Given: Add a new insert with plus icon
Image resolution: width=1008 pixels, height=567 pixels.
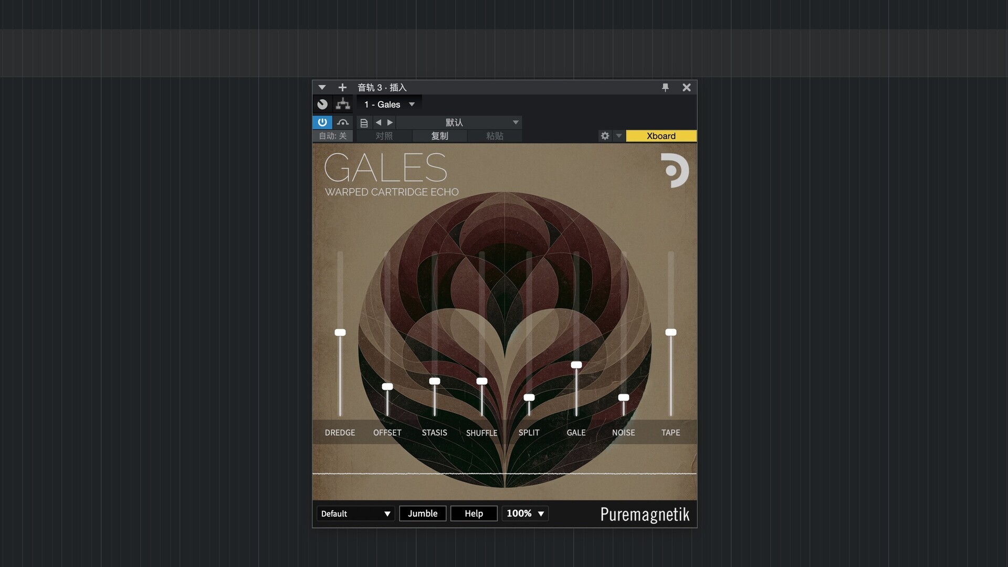Looking at the screenshot, I should coord(342,87).
